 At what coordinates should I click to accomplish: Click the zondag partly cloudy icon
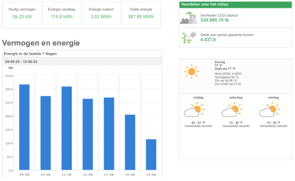(x=270, y=109)
